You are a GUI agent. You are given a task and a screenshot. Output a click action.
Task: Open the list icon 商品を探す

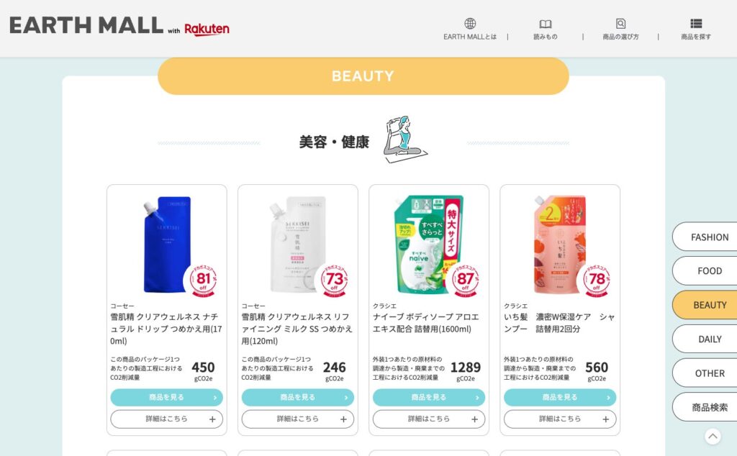click(696, 24)
